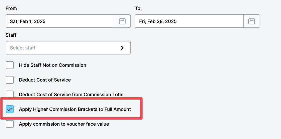Click the chevron arrow in Staff selector
The height and width of the screenshot is (139, 281).
pyautogui.click(x=122, y=48)
